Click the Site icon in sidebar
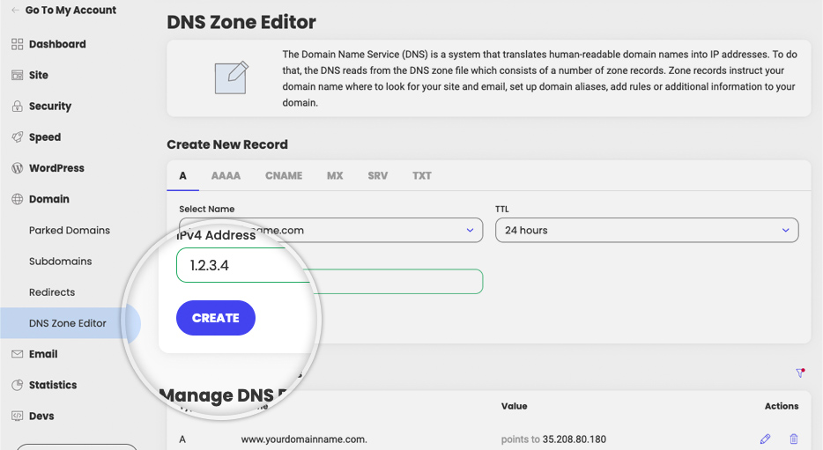Viewport: 823px width, 450px height. 18,75
